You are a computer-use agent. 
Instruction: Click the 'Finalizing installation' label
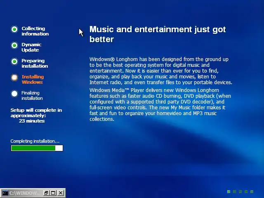tap(32, 95)
